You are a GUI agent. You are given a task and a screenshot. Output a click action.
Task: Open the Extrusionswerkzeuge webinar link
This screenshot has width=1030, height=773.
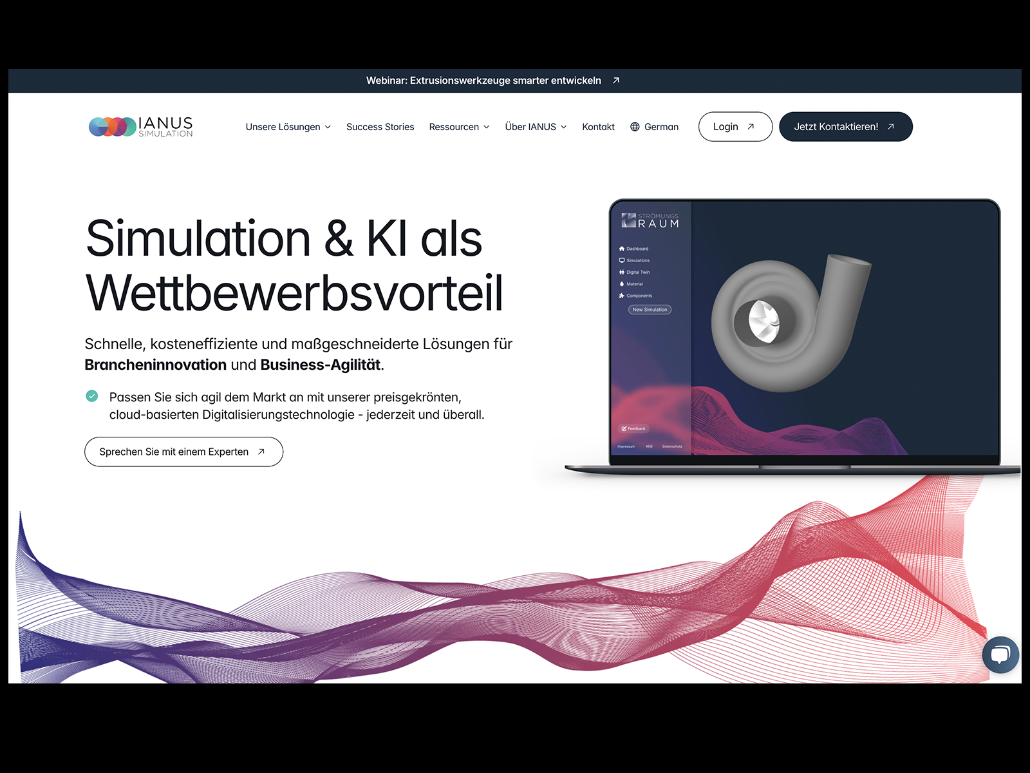click(x=483, y=81)
